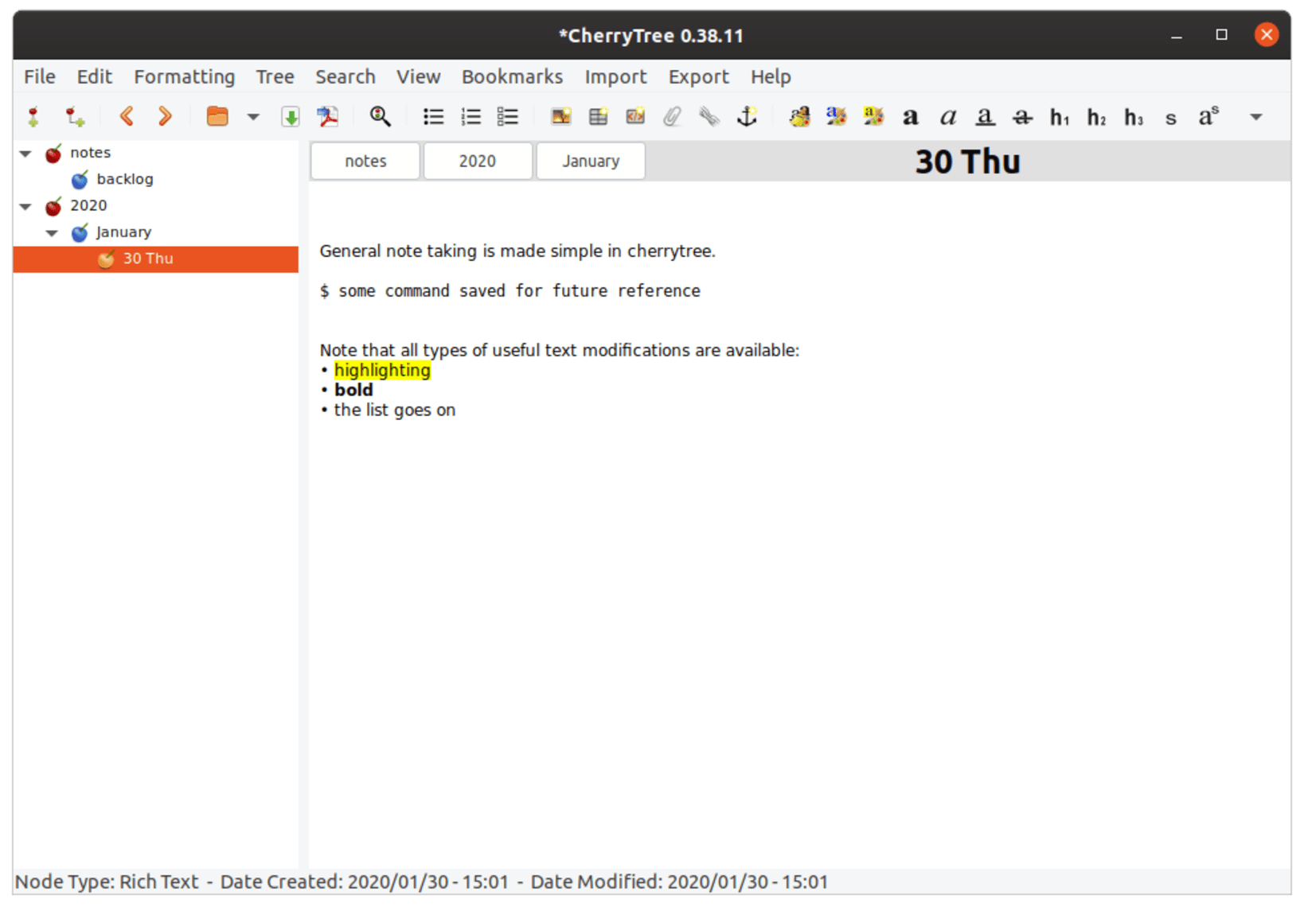
Task: Go forward to next visited node
Action: [165, 117]
